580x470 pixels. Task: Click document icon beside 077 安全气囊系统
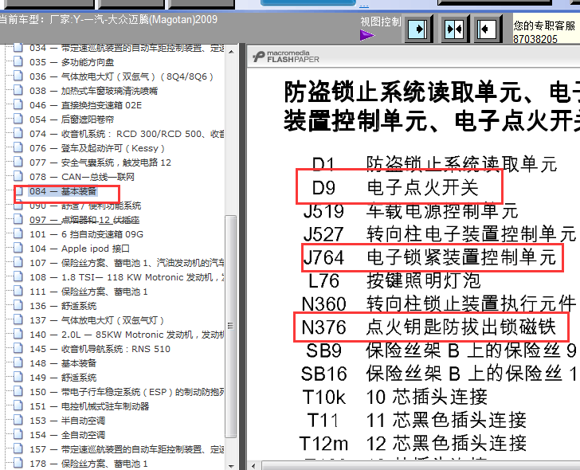[18, 162]
